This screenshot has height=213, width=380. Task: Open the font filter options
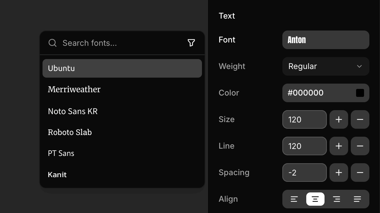pyautogui.click(x=191, y=43)
